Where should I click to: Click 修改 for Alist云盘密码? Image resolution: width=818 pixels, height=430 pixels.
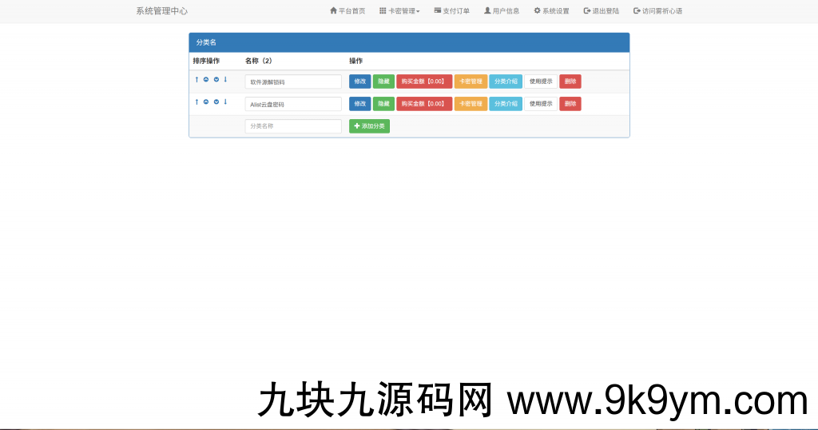[x=360, y=104]
